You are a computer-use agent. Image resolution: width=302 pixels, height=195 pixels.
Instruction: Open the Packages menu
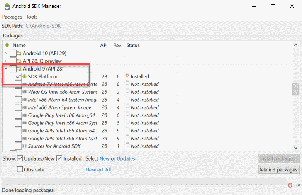pos(12,17)
